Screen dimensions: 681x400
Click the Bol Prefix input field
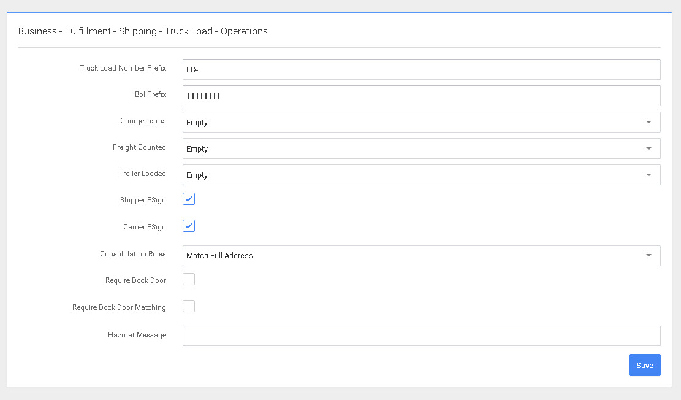click(421, 96)
